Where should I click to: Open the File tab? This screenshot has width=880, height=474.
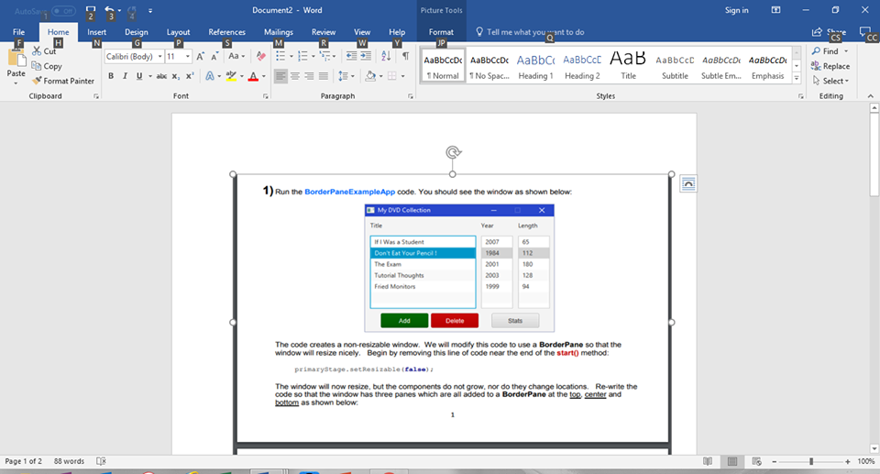coord(18,32)
